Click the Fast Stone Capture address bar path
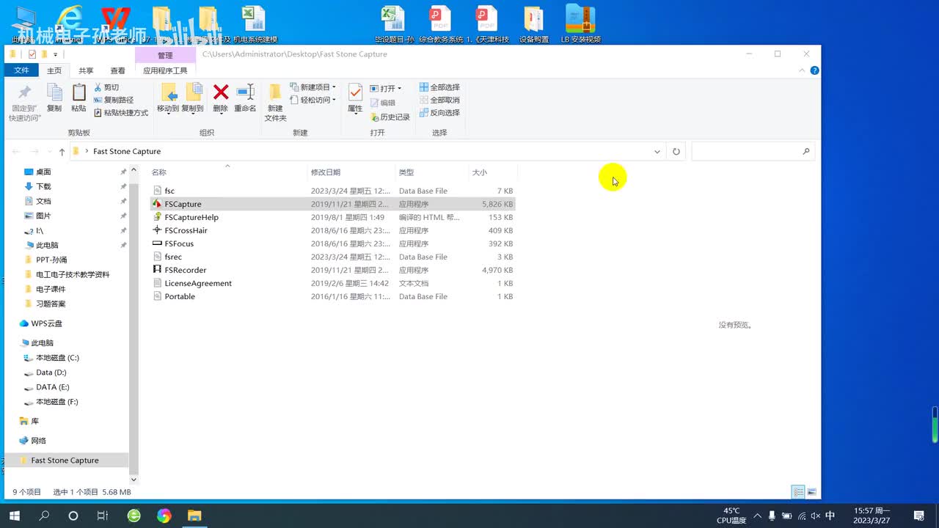The width and height of the screenshot is (939, 528). tap(127, 152)
